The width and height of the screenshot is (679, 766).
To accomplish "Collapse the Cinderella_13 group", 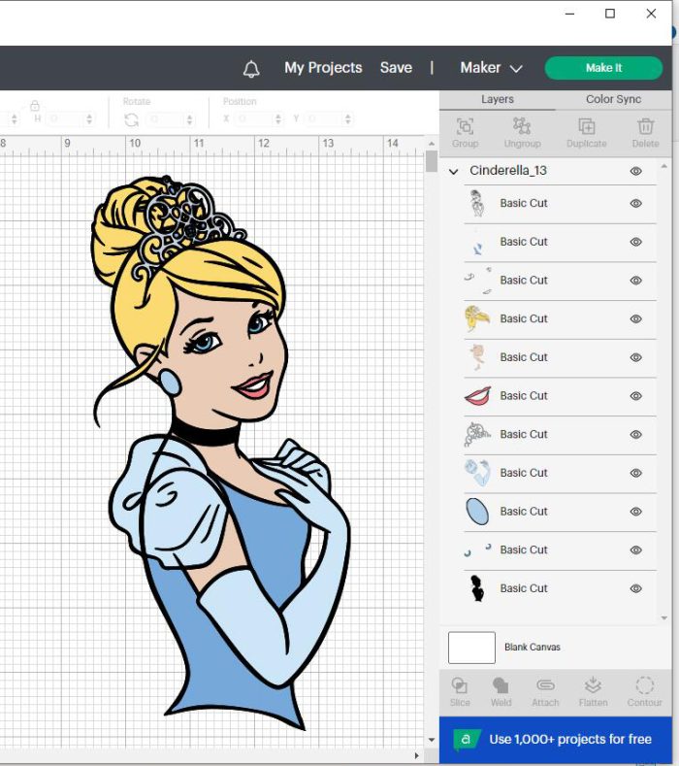I will [x=454, y=172].
